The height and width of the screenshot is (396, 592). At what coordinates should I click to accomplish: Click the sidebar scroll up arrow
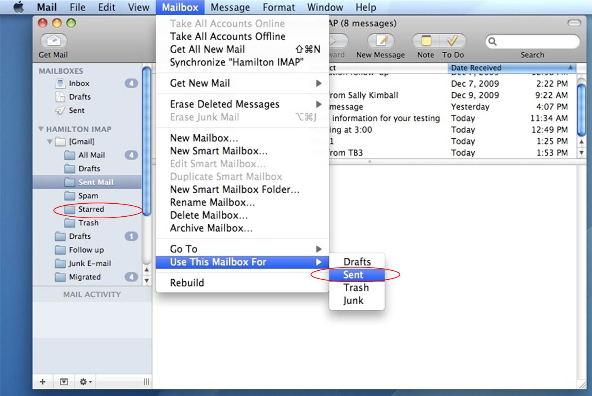pyautogui.click(x=146, y=270)
